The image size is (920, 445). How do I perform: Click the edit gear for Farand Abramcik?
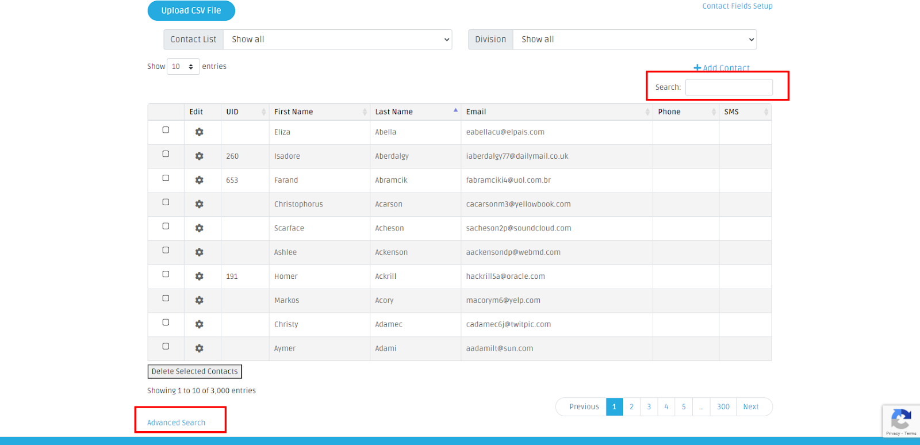click(x=199, y=181)
